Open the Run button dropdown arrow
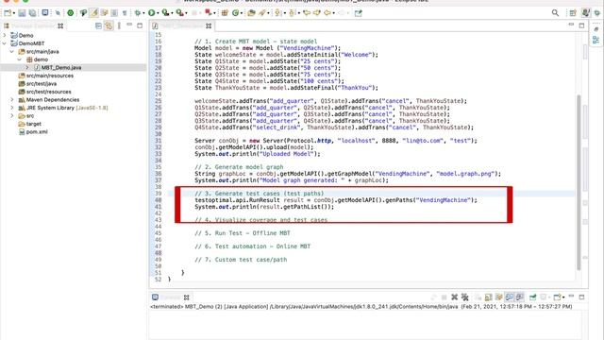This screenshot has width=604, height=340. pyautogui.click(x=158, y=13)
